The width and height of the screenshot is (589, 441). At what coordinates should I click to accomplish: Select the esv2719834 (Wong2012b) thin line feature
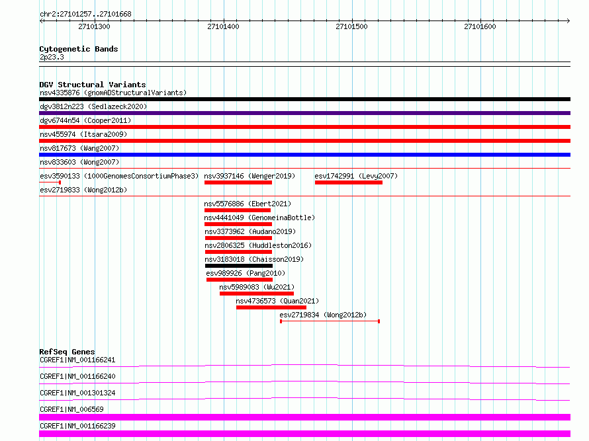[330, 321]
